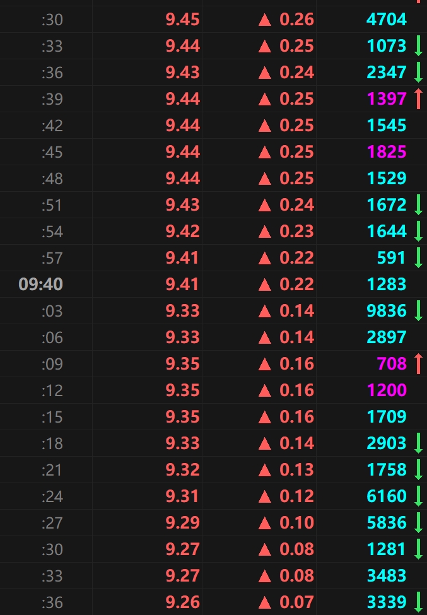Click the :18 time cell
The height and width of the screenshot is (615, 427).
[x=52, y=443]
